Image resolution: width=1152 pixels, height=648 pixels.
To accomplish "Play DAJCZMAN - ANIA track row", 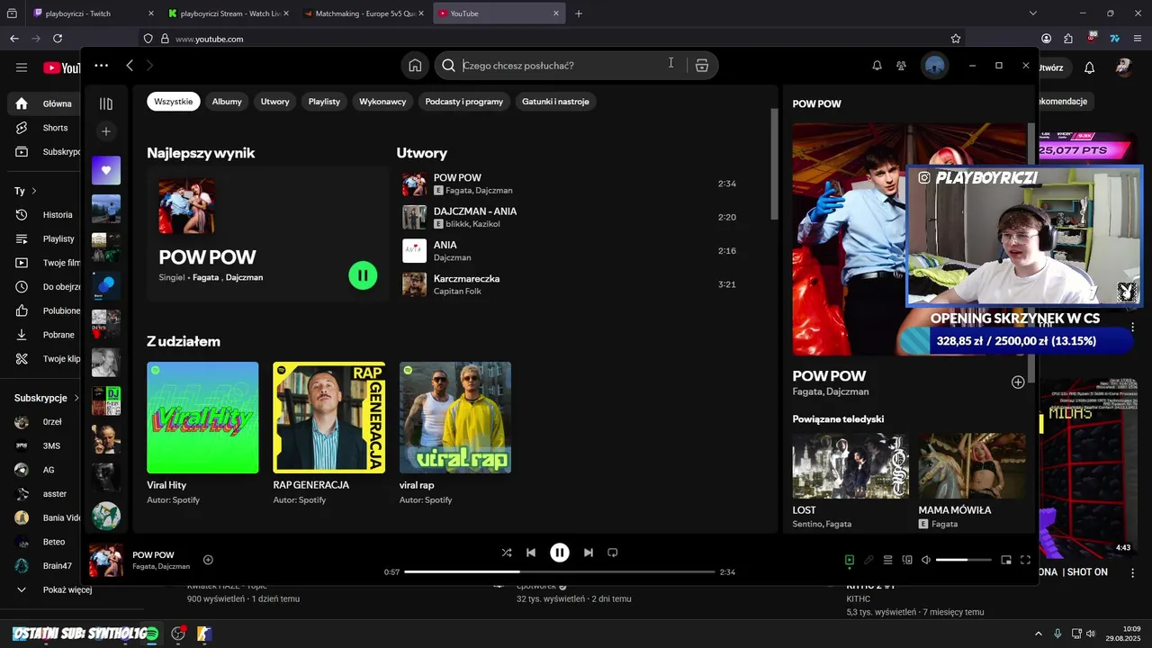I will [569, 217].
